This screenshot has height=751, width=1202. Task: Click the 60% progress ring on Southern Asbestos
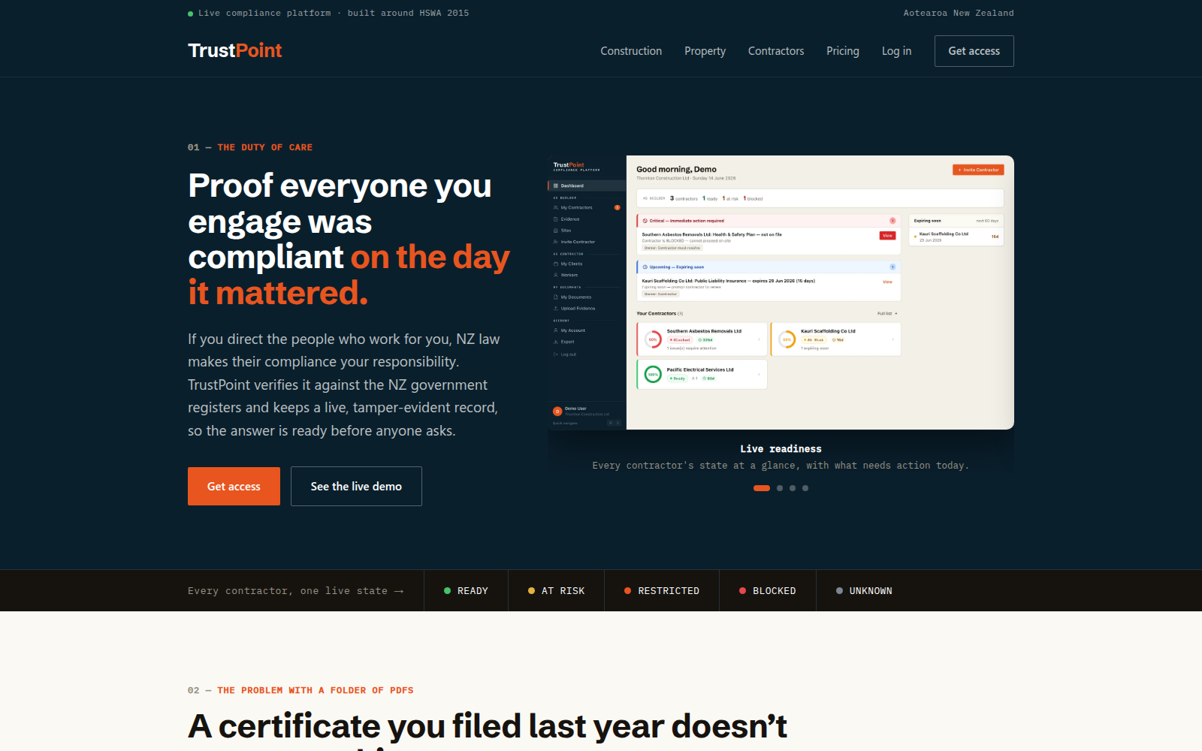(x=653, y=339)
